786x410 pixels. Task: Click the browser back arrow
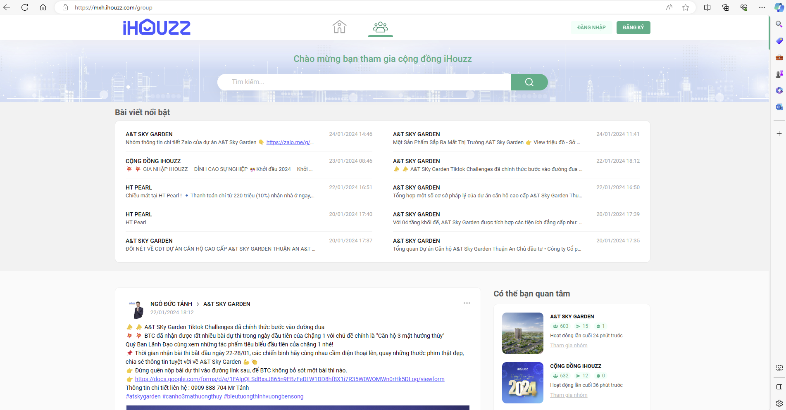[7, 7]
